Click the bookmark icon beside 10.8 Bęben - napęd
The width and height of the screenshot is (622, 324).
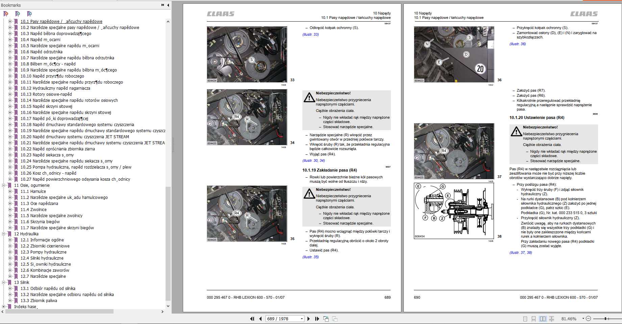pyautogui.click(x=16, y=64)
